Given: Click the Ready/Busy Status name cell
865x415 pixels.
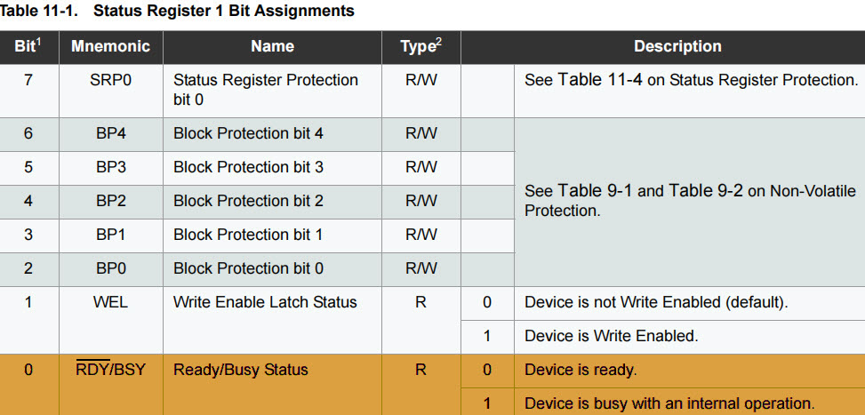Looking at the screenshot, I should [241, 370].
